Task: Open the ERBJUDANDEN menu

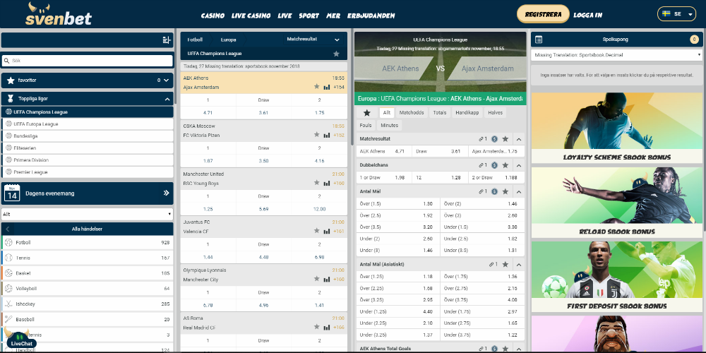Action: (x=371, y=16)
